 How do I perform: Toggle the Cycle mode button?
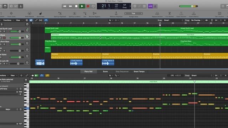click(93, 6)
